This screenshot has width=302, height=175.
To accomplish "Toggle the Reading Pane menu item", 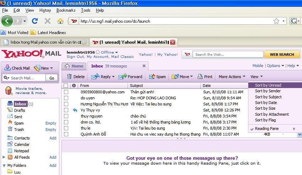I will [267, 128].
